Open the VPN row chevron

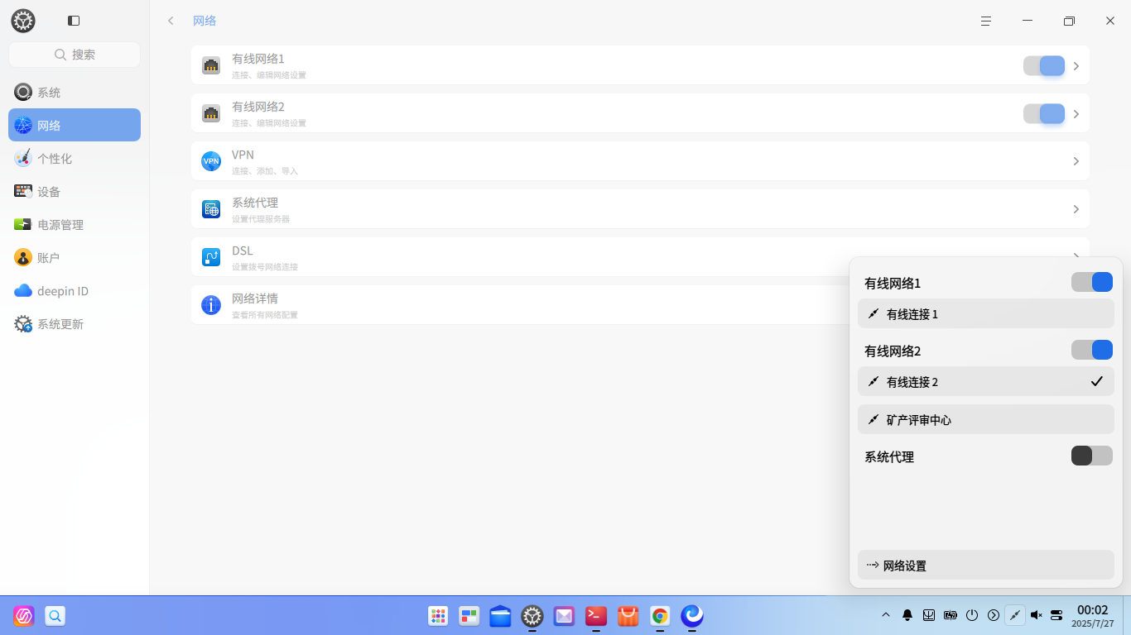(x=1076, y=162)
